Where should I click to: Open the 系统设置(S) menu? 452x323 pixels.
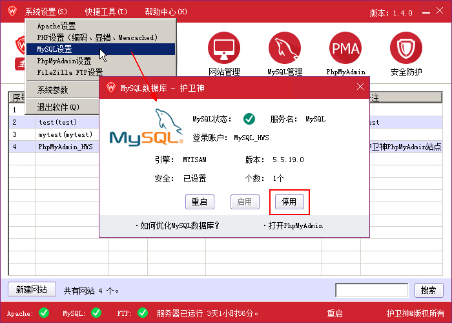click(46, 12)
